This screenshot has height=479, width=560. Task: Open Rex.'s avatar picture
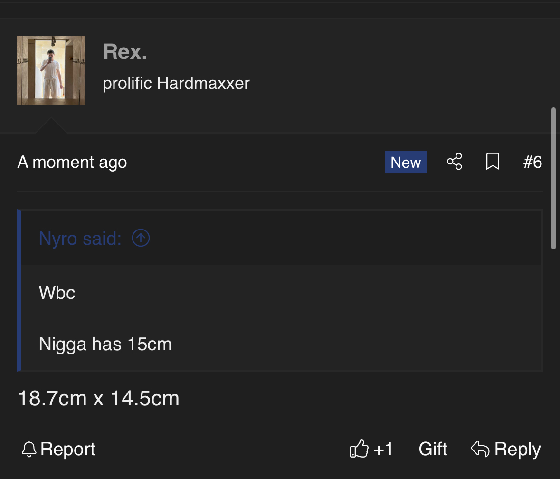point(51,70)
